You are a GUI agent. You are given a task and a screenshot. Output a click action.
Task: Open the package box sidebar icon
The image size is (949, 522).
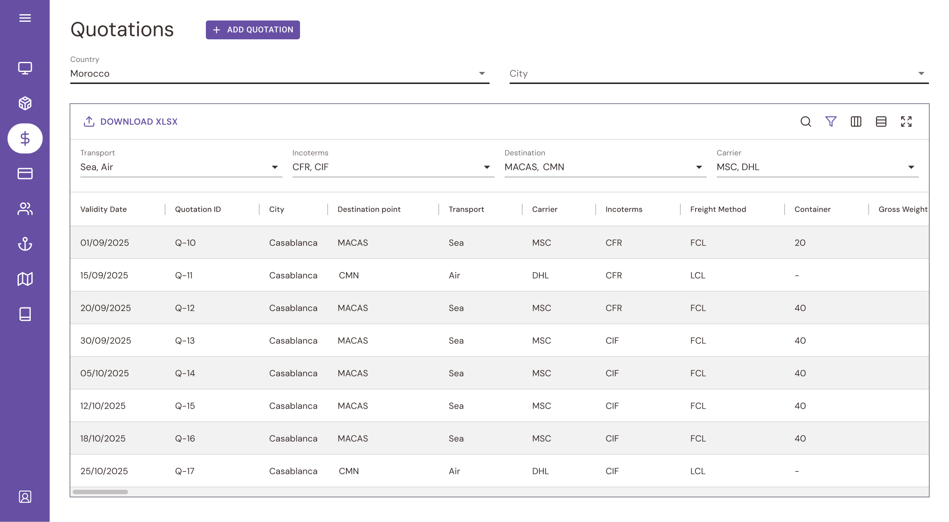pos(25,103)
